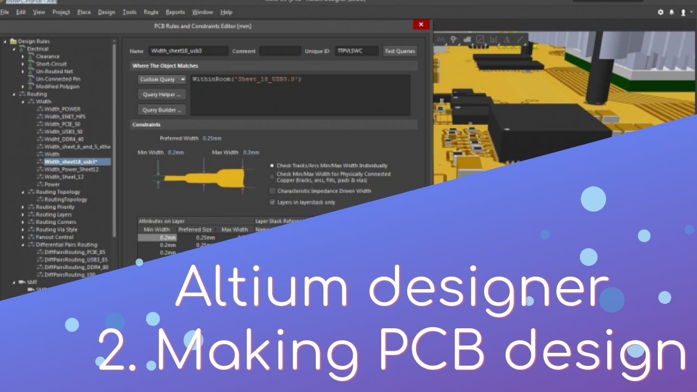Click the Design Rules folder icon

pos(13,41)
